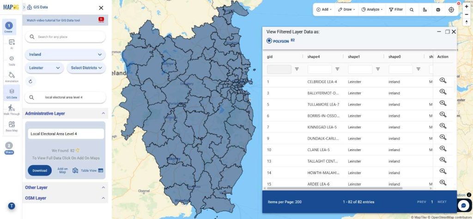Click the Search for any place field
The height and width of the screenshot is (219, 473).
pyautogui.click(x=65, y=37)
